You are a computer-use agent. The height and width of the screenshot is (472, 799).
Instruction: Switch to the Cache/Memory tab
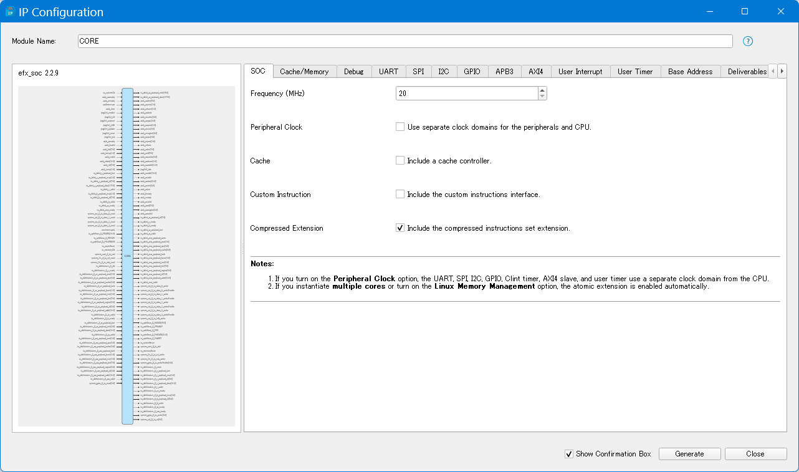[x=304, y=72]
